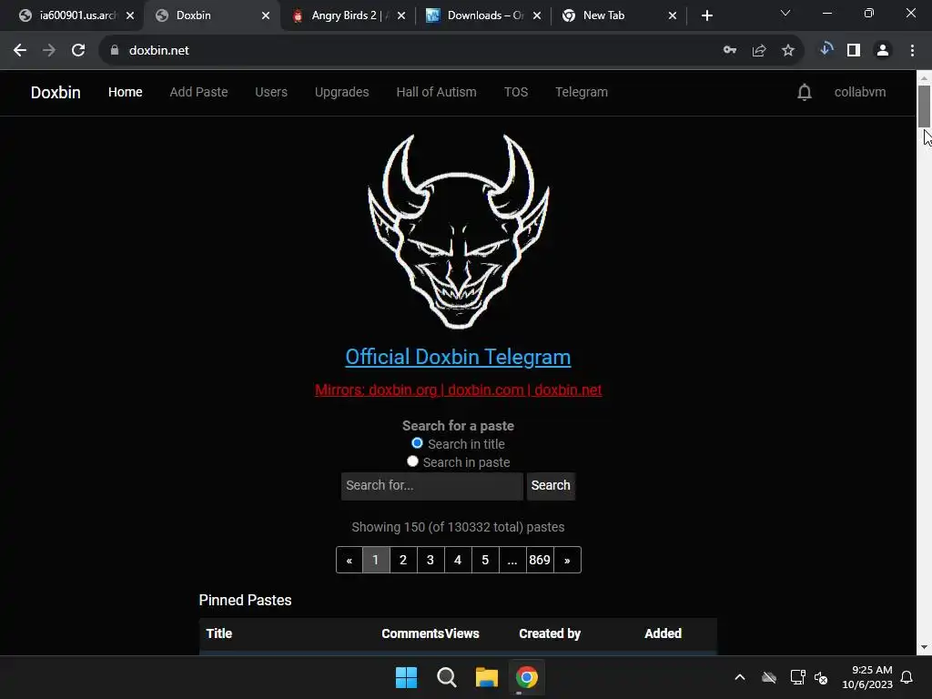Reload the doxbin.net page
Screen dimensions: 932x699
pos(78,51)
